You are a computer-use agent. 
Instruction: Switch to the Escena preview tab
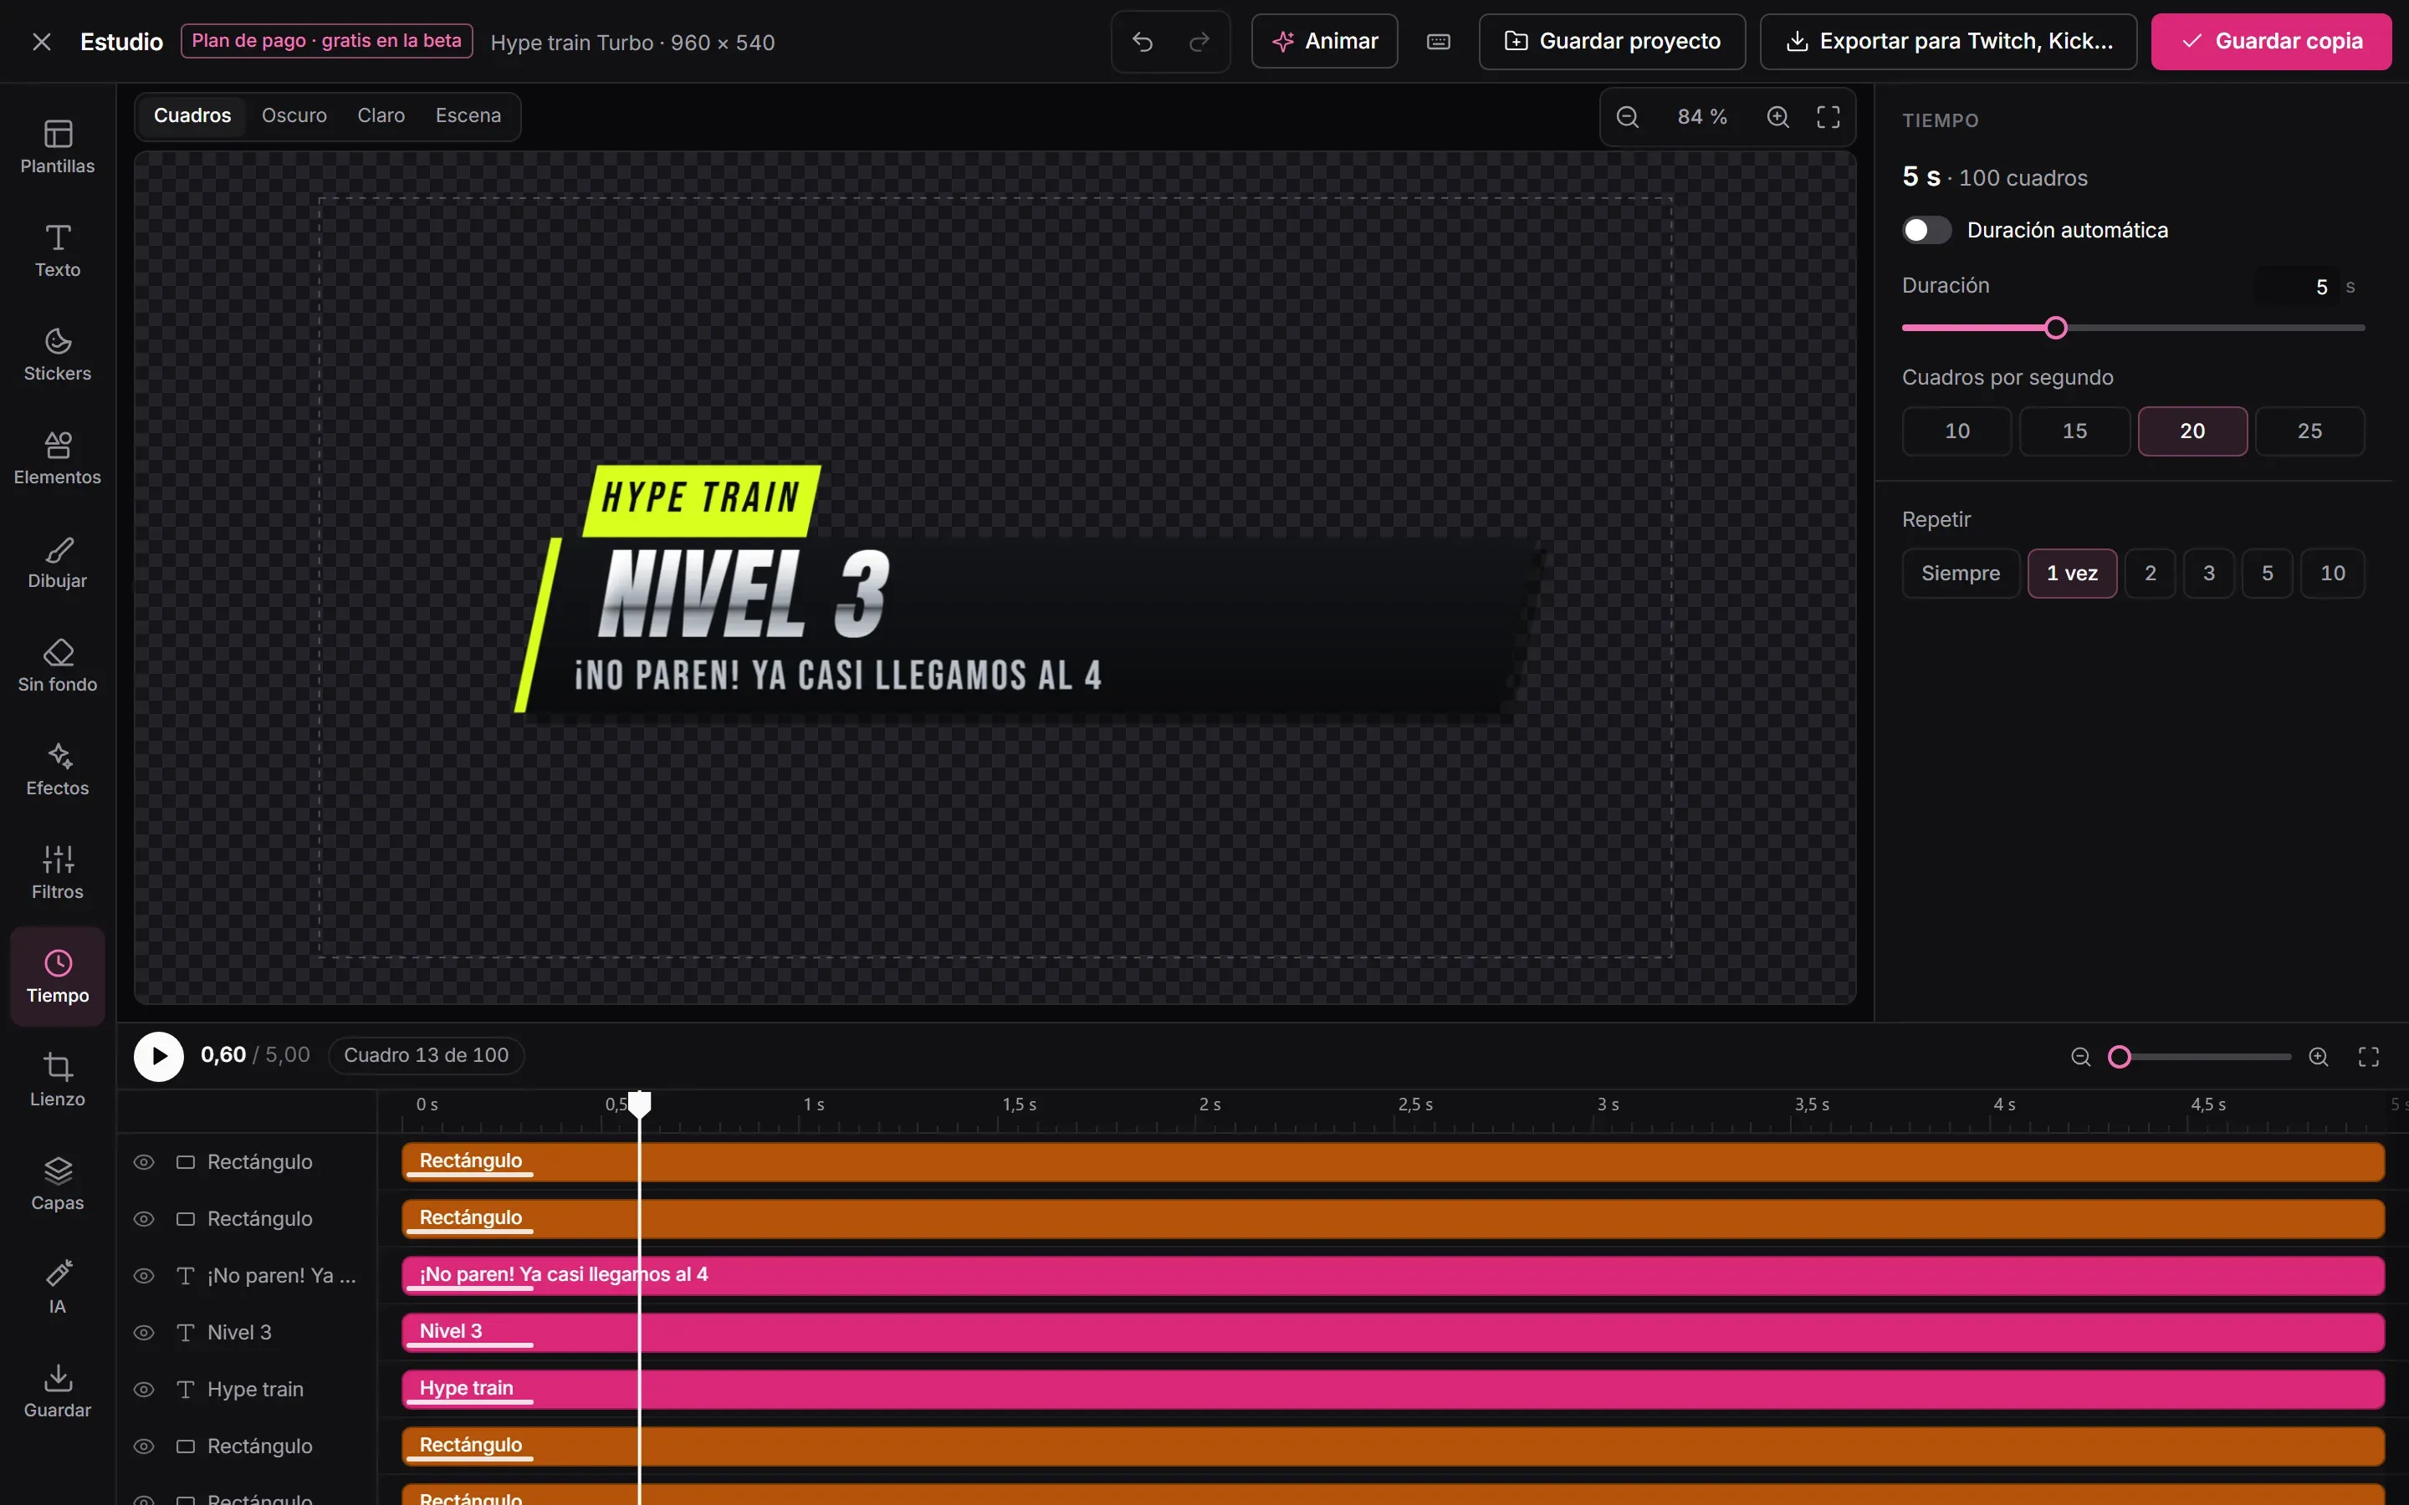tap(468, 115)
